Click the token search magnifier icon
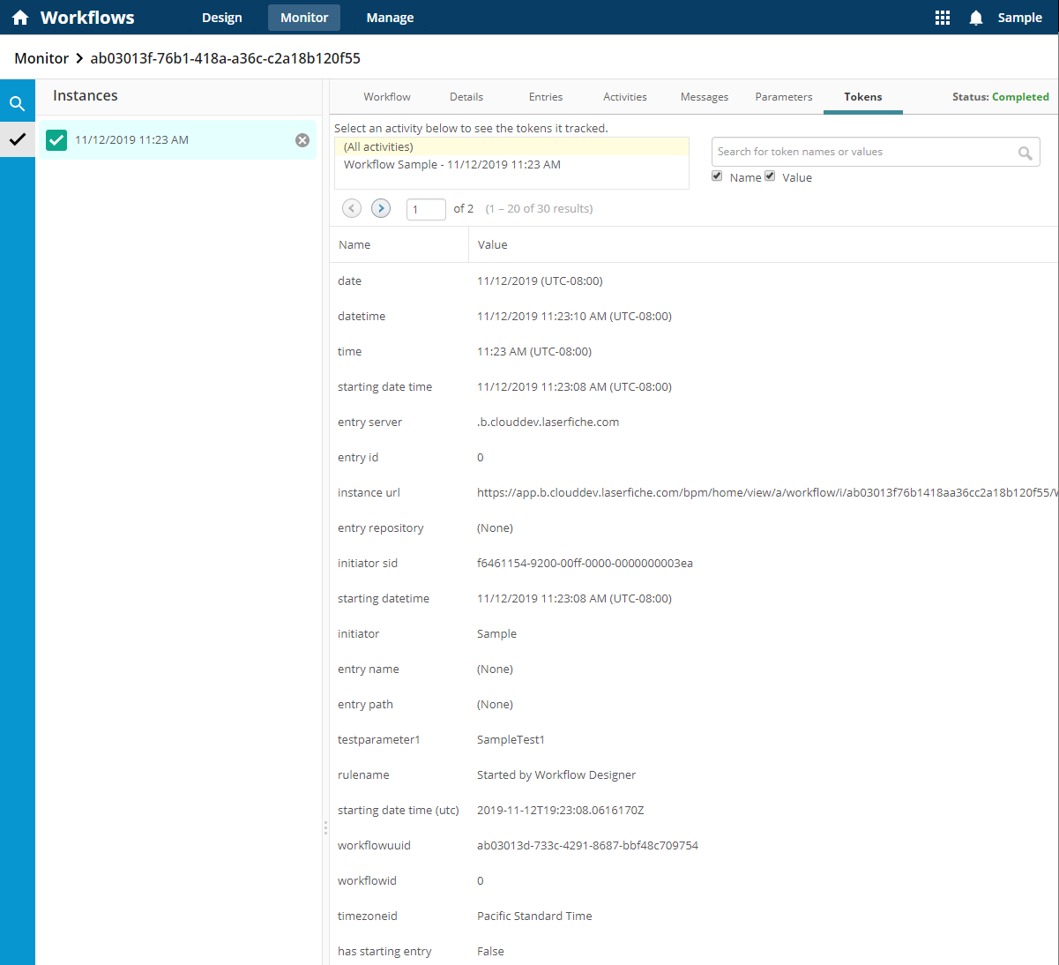The image size is (1059, 965). pos(1025,153)
